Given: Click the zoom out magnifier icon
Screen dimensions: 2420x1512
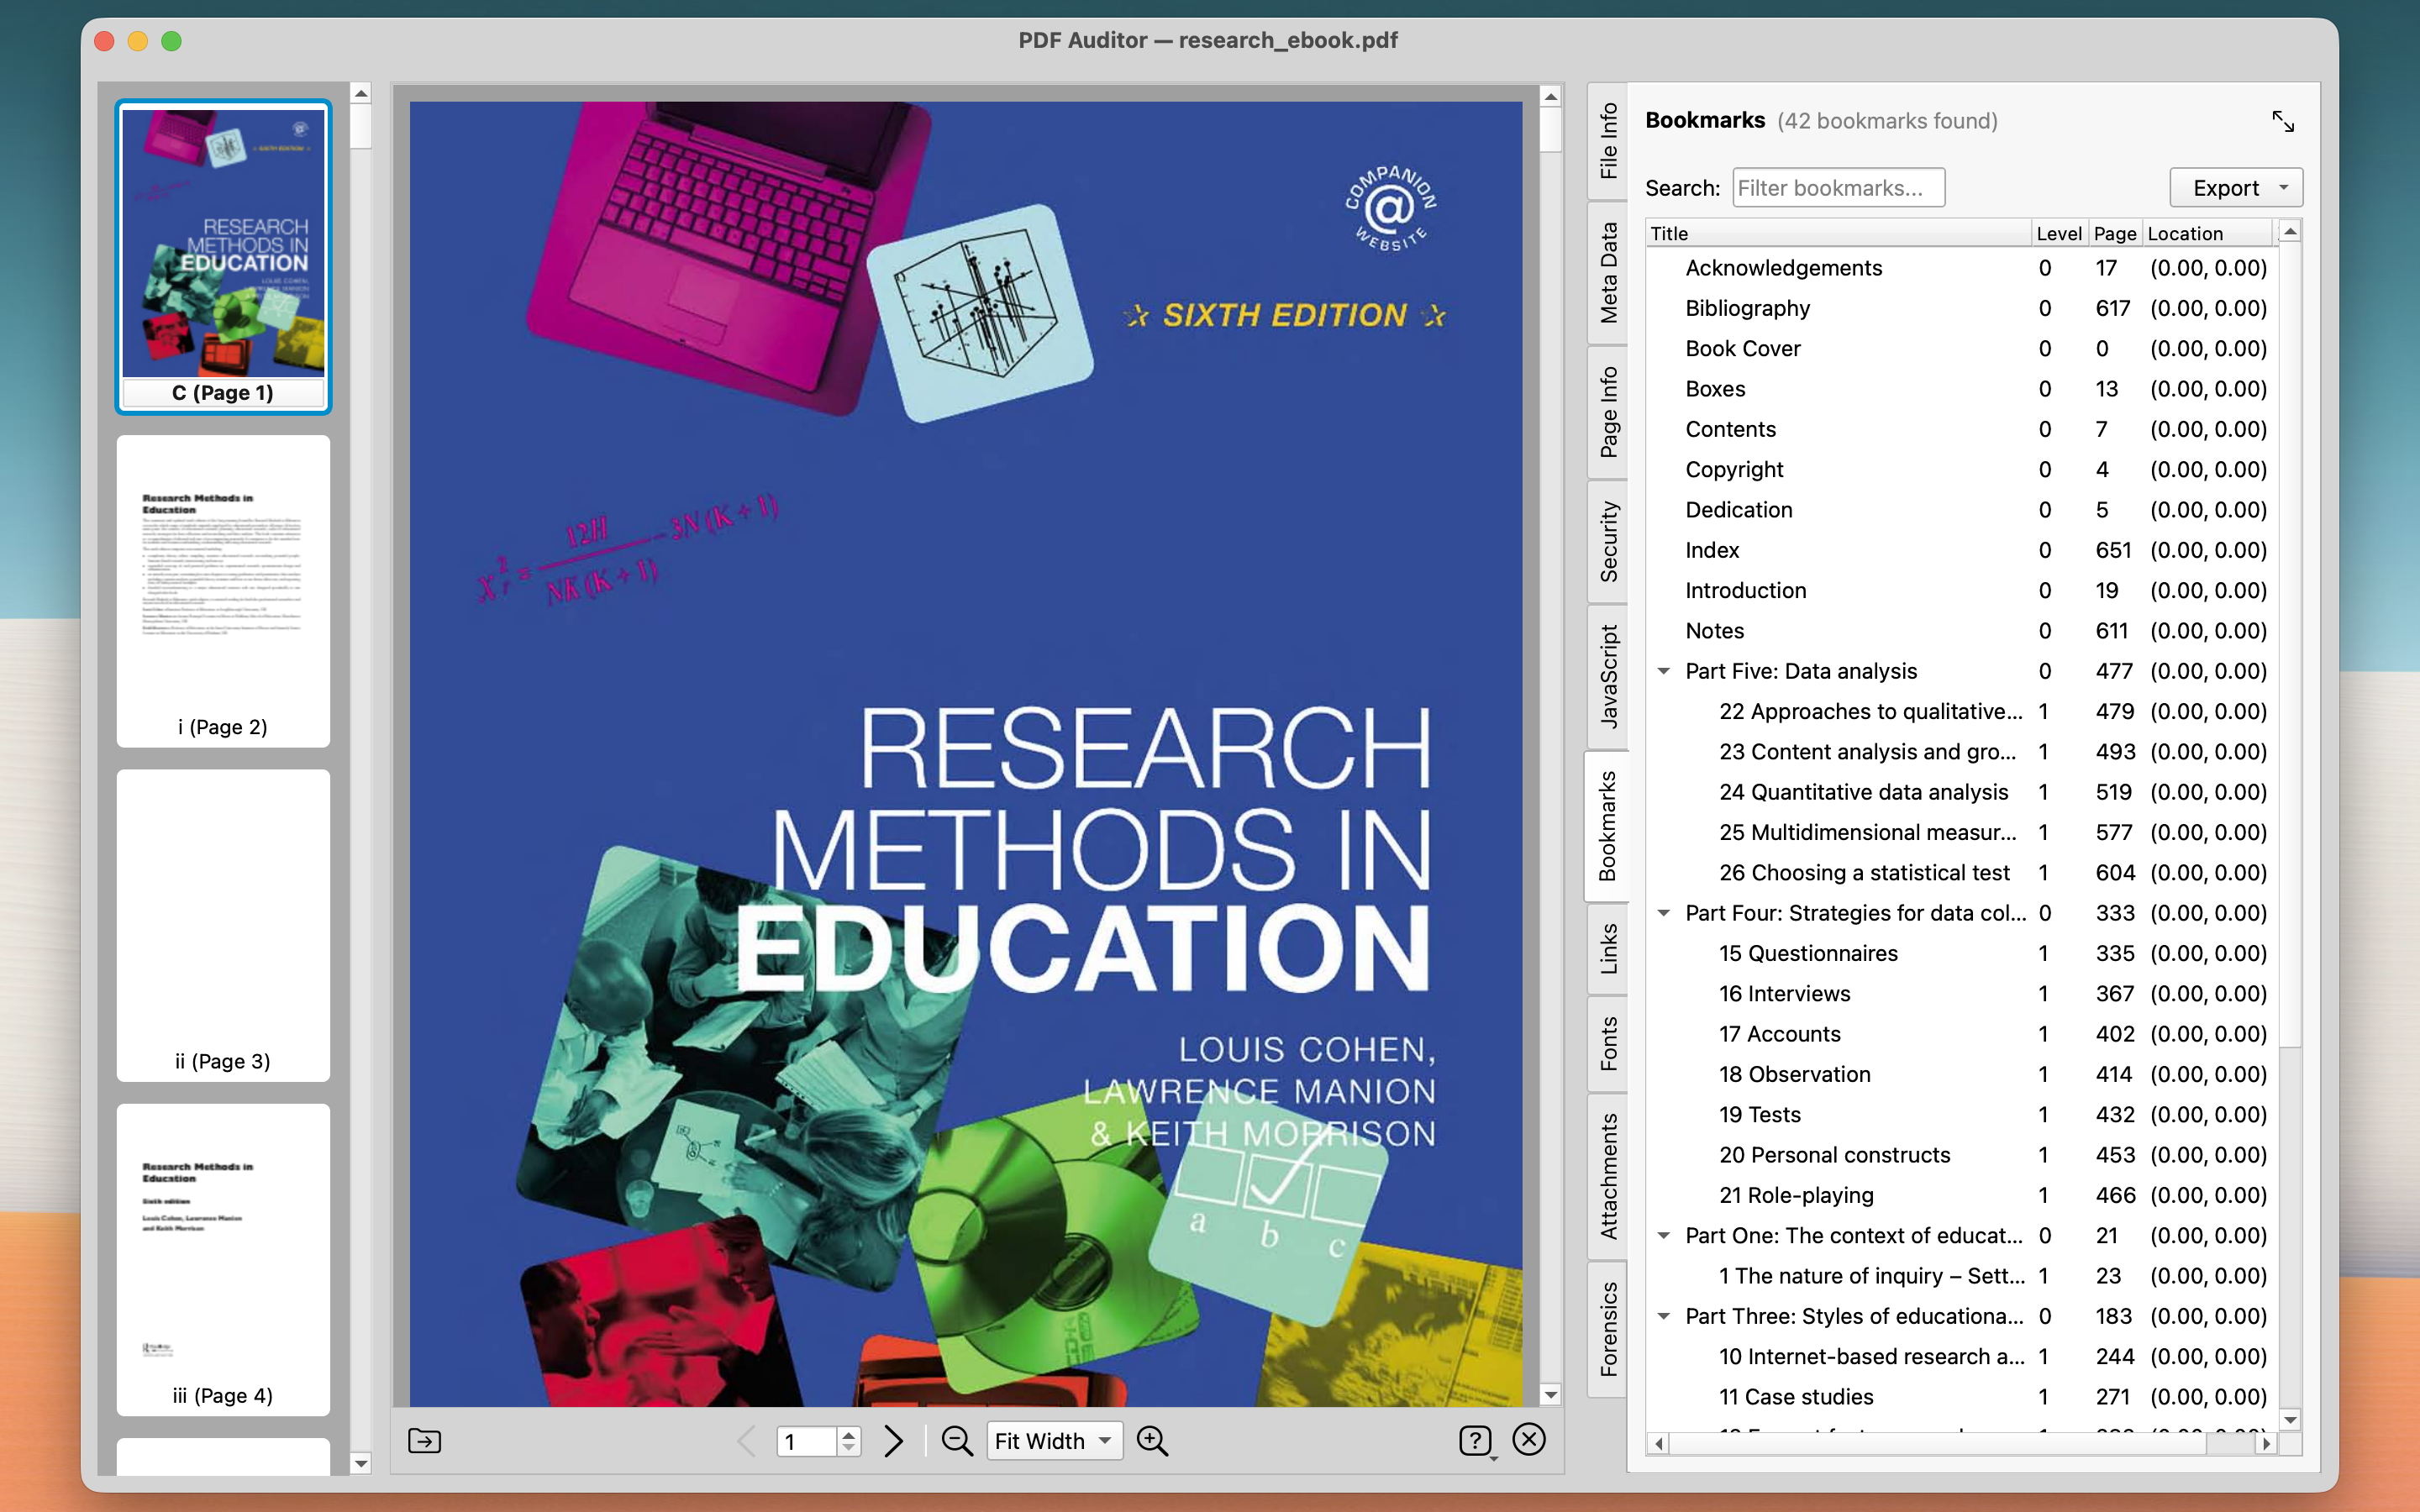Looking at the screenshot, I should [x=957, y=1440].
